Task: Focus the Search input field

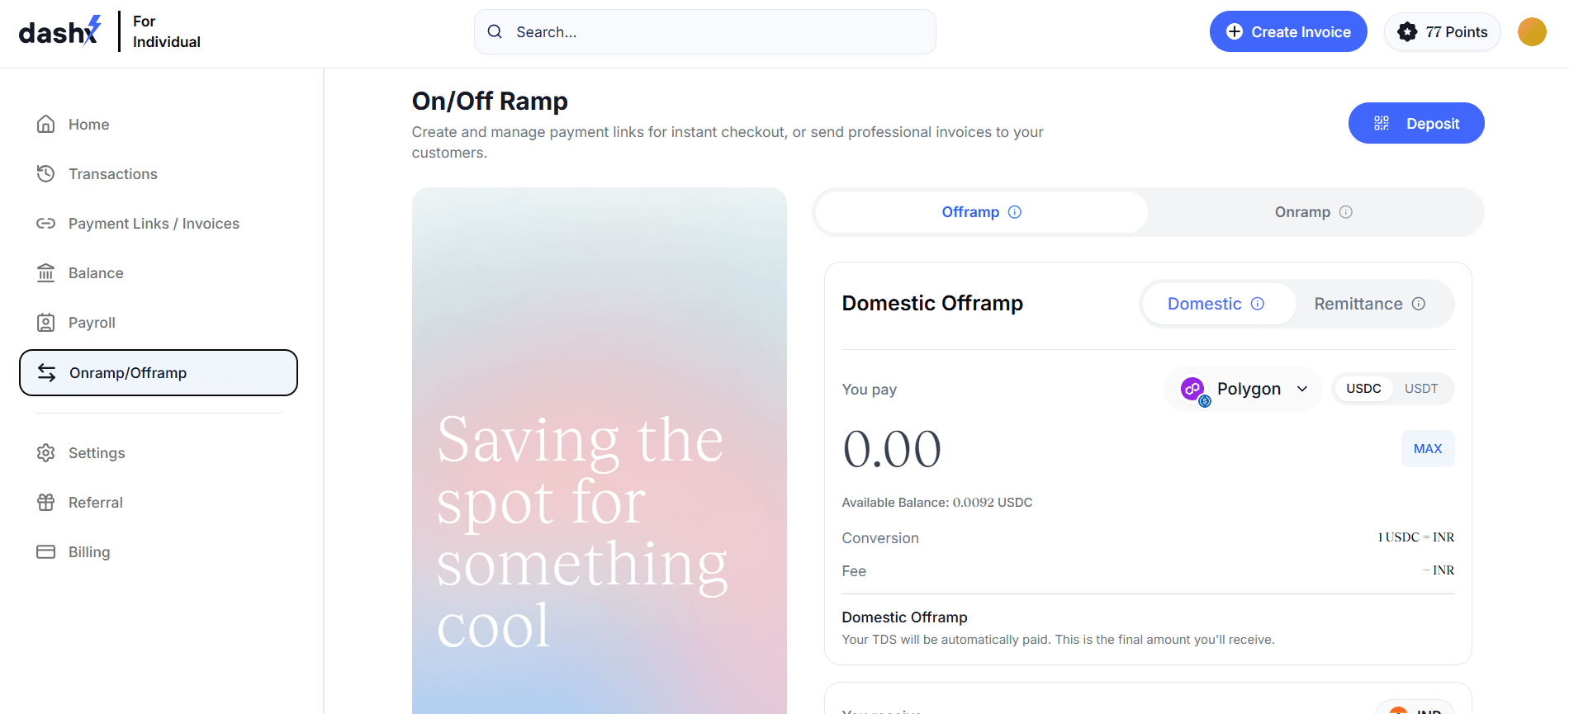Action: (705, 32)
